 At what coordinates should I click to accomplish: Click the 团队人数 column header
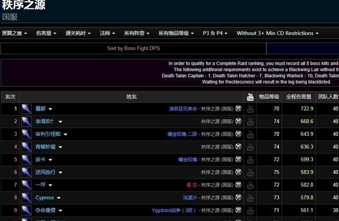(x=328, y=97)
